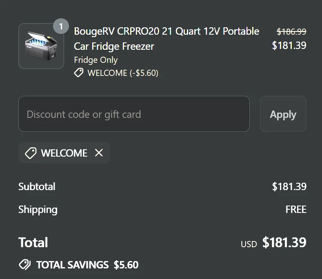Click the TOTAL SAVINGS $5.60 text
This screenshot has width=322, height=279.
tap(87, 265)
